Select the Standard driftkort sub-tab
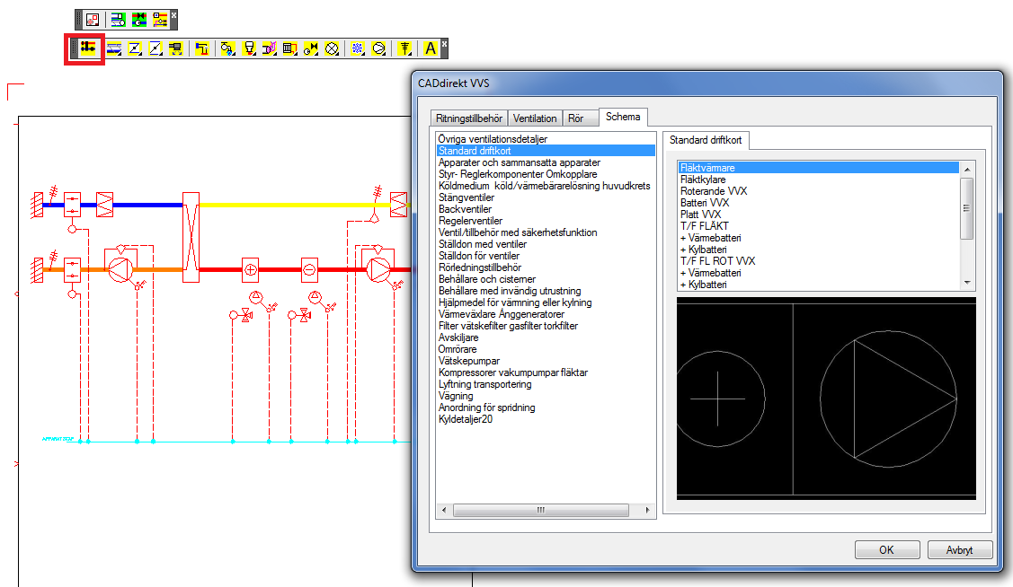The width and height of the screenshot is (1013, 587). coord(706,140)
